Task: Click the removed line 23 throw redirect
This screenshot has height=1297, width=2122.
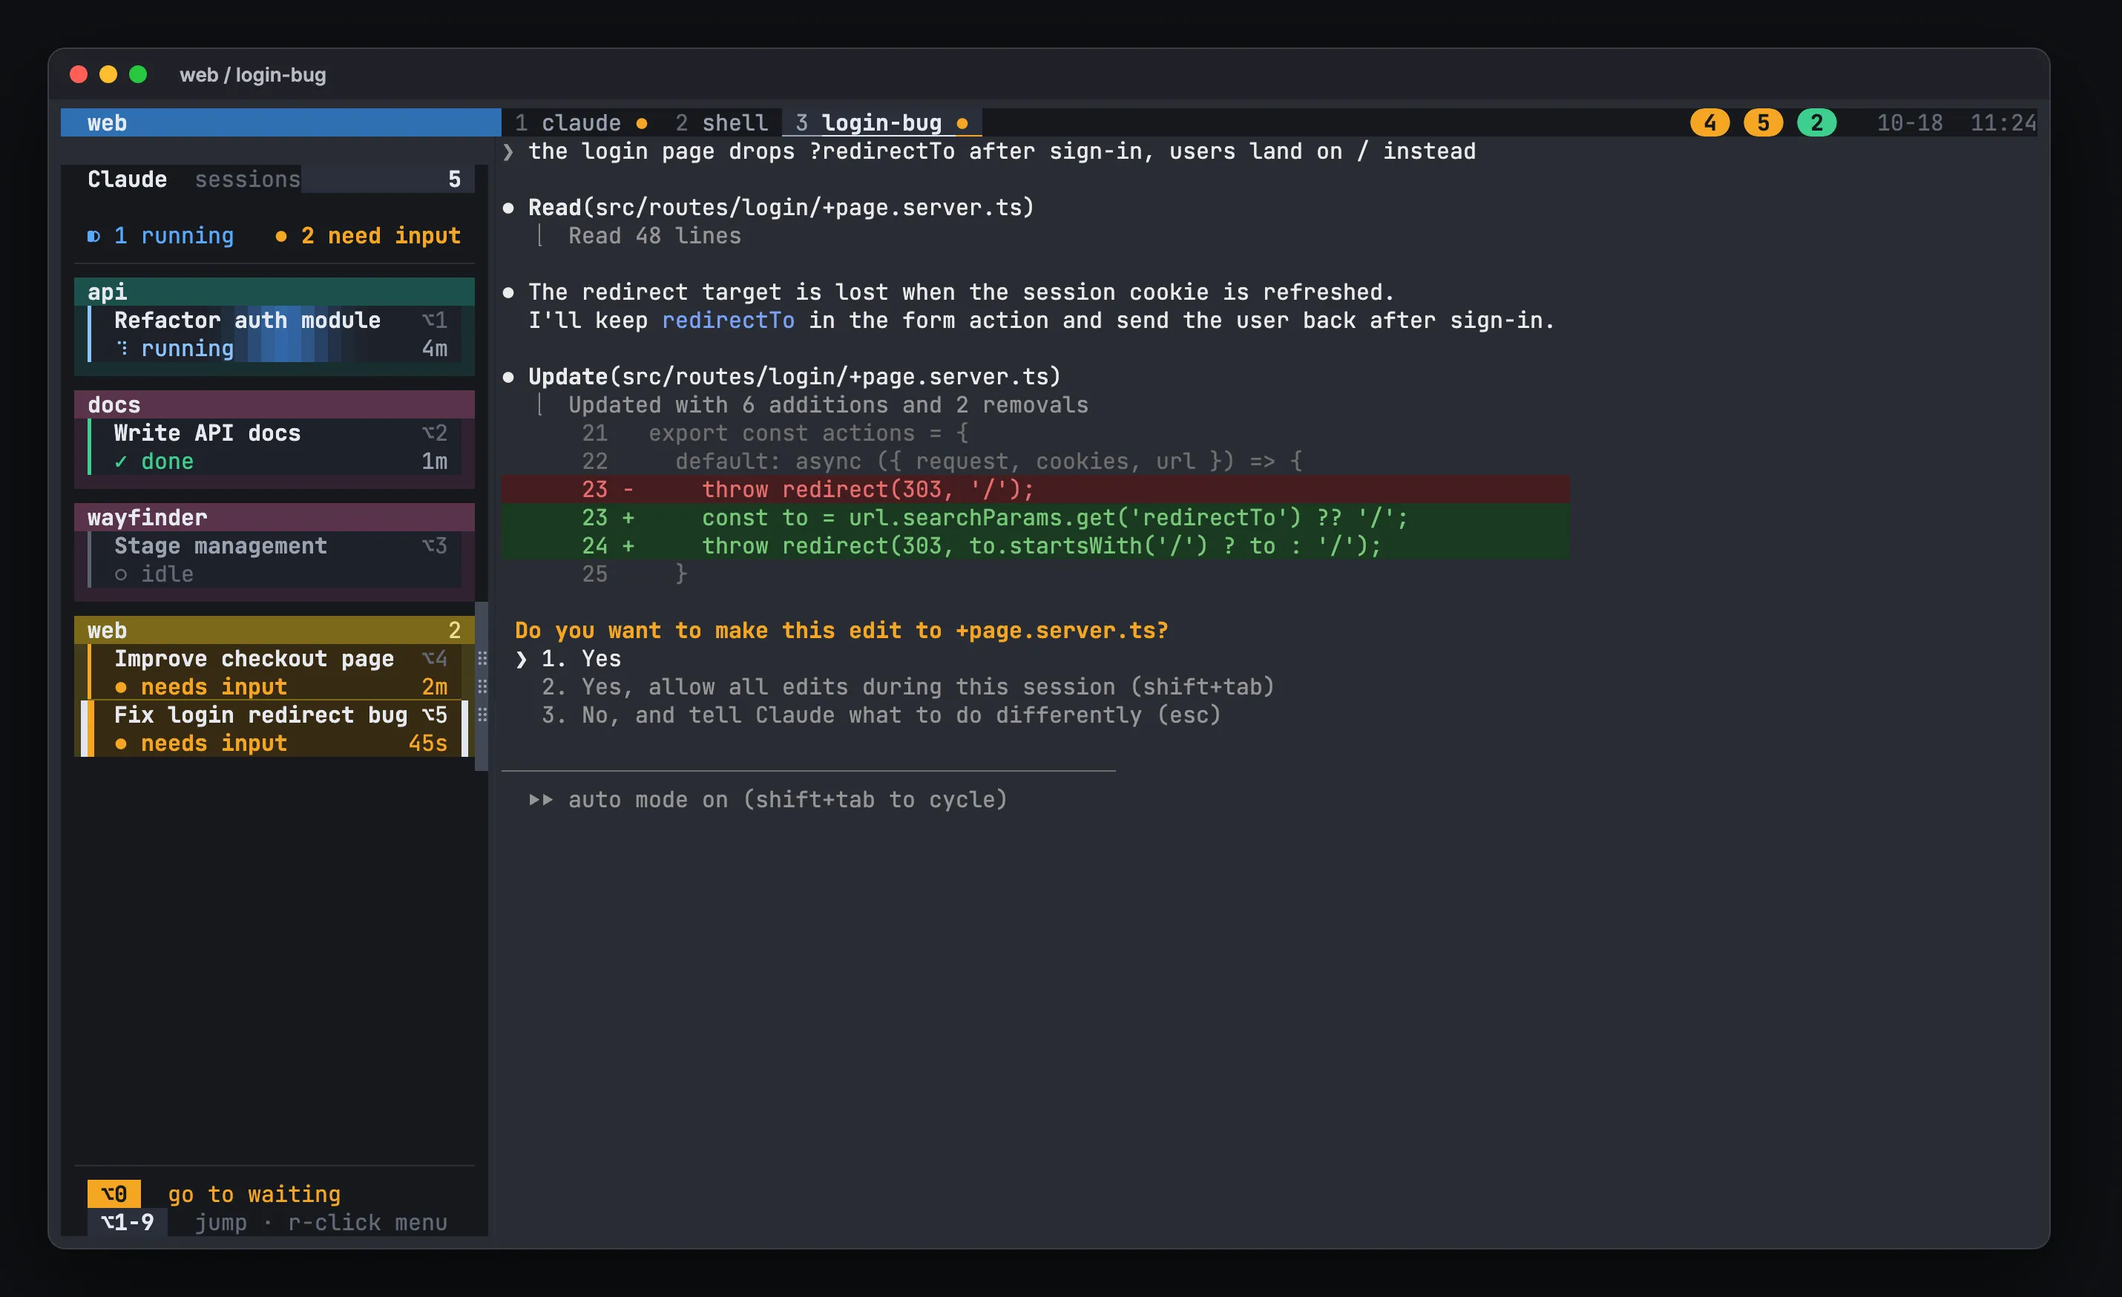Action: pyautogui.click(x=1035, y=489)
